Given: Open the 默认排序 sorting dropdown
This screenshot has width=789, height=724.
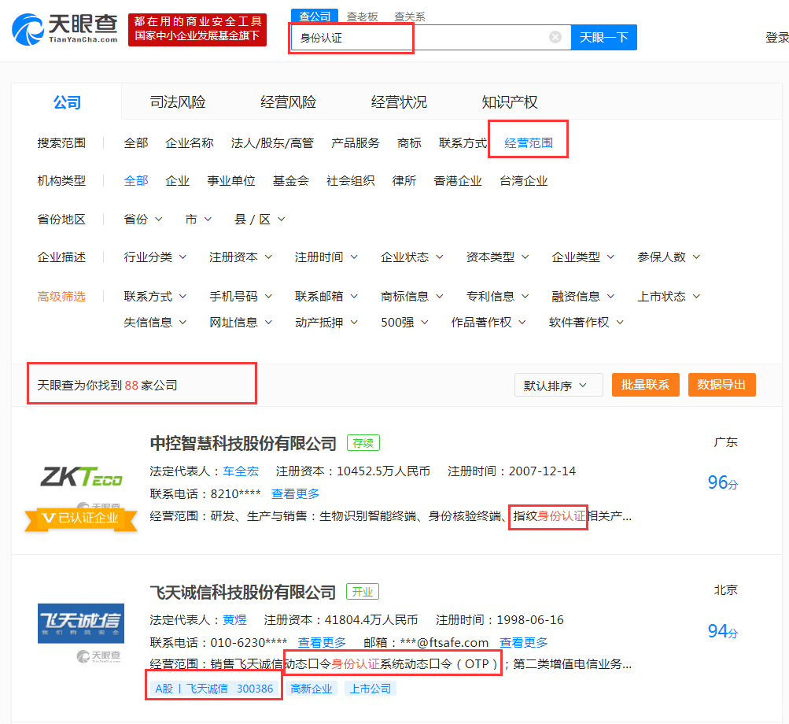Looking at the screenshot, I should 558,385.
